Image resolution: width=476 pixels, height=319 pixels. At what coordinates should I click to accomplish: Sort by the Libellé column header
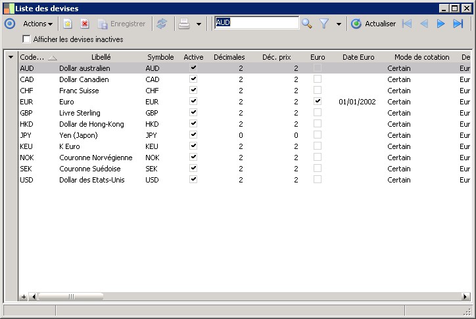click(x=101, y=57)
